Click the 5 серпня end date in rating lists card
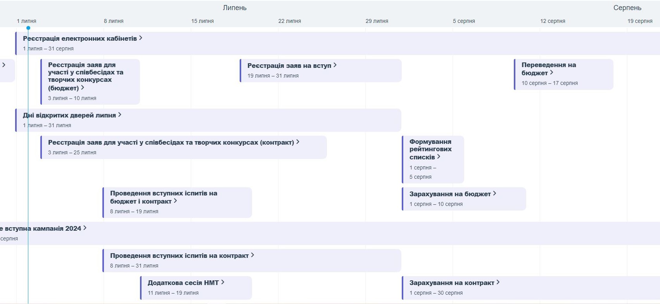This screenshot has width=660, height=304. (420, 177)
